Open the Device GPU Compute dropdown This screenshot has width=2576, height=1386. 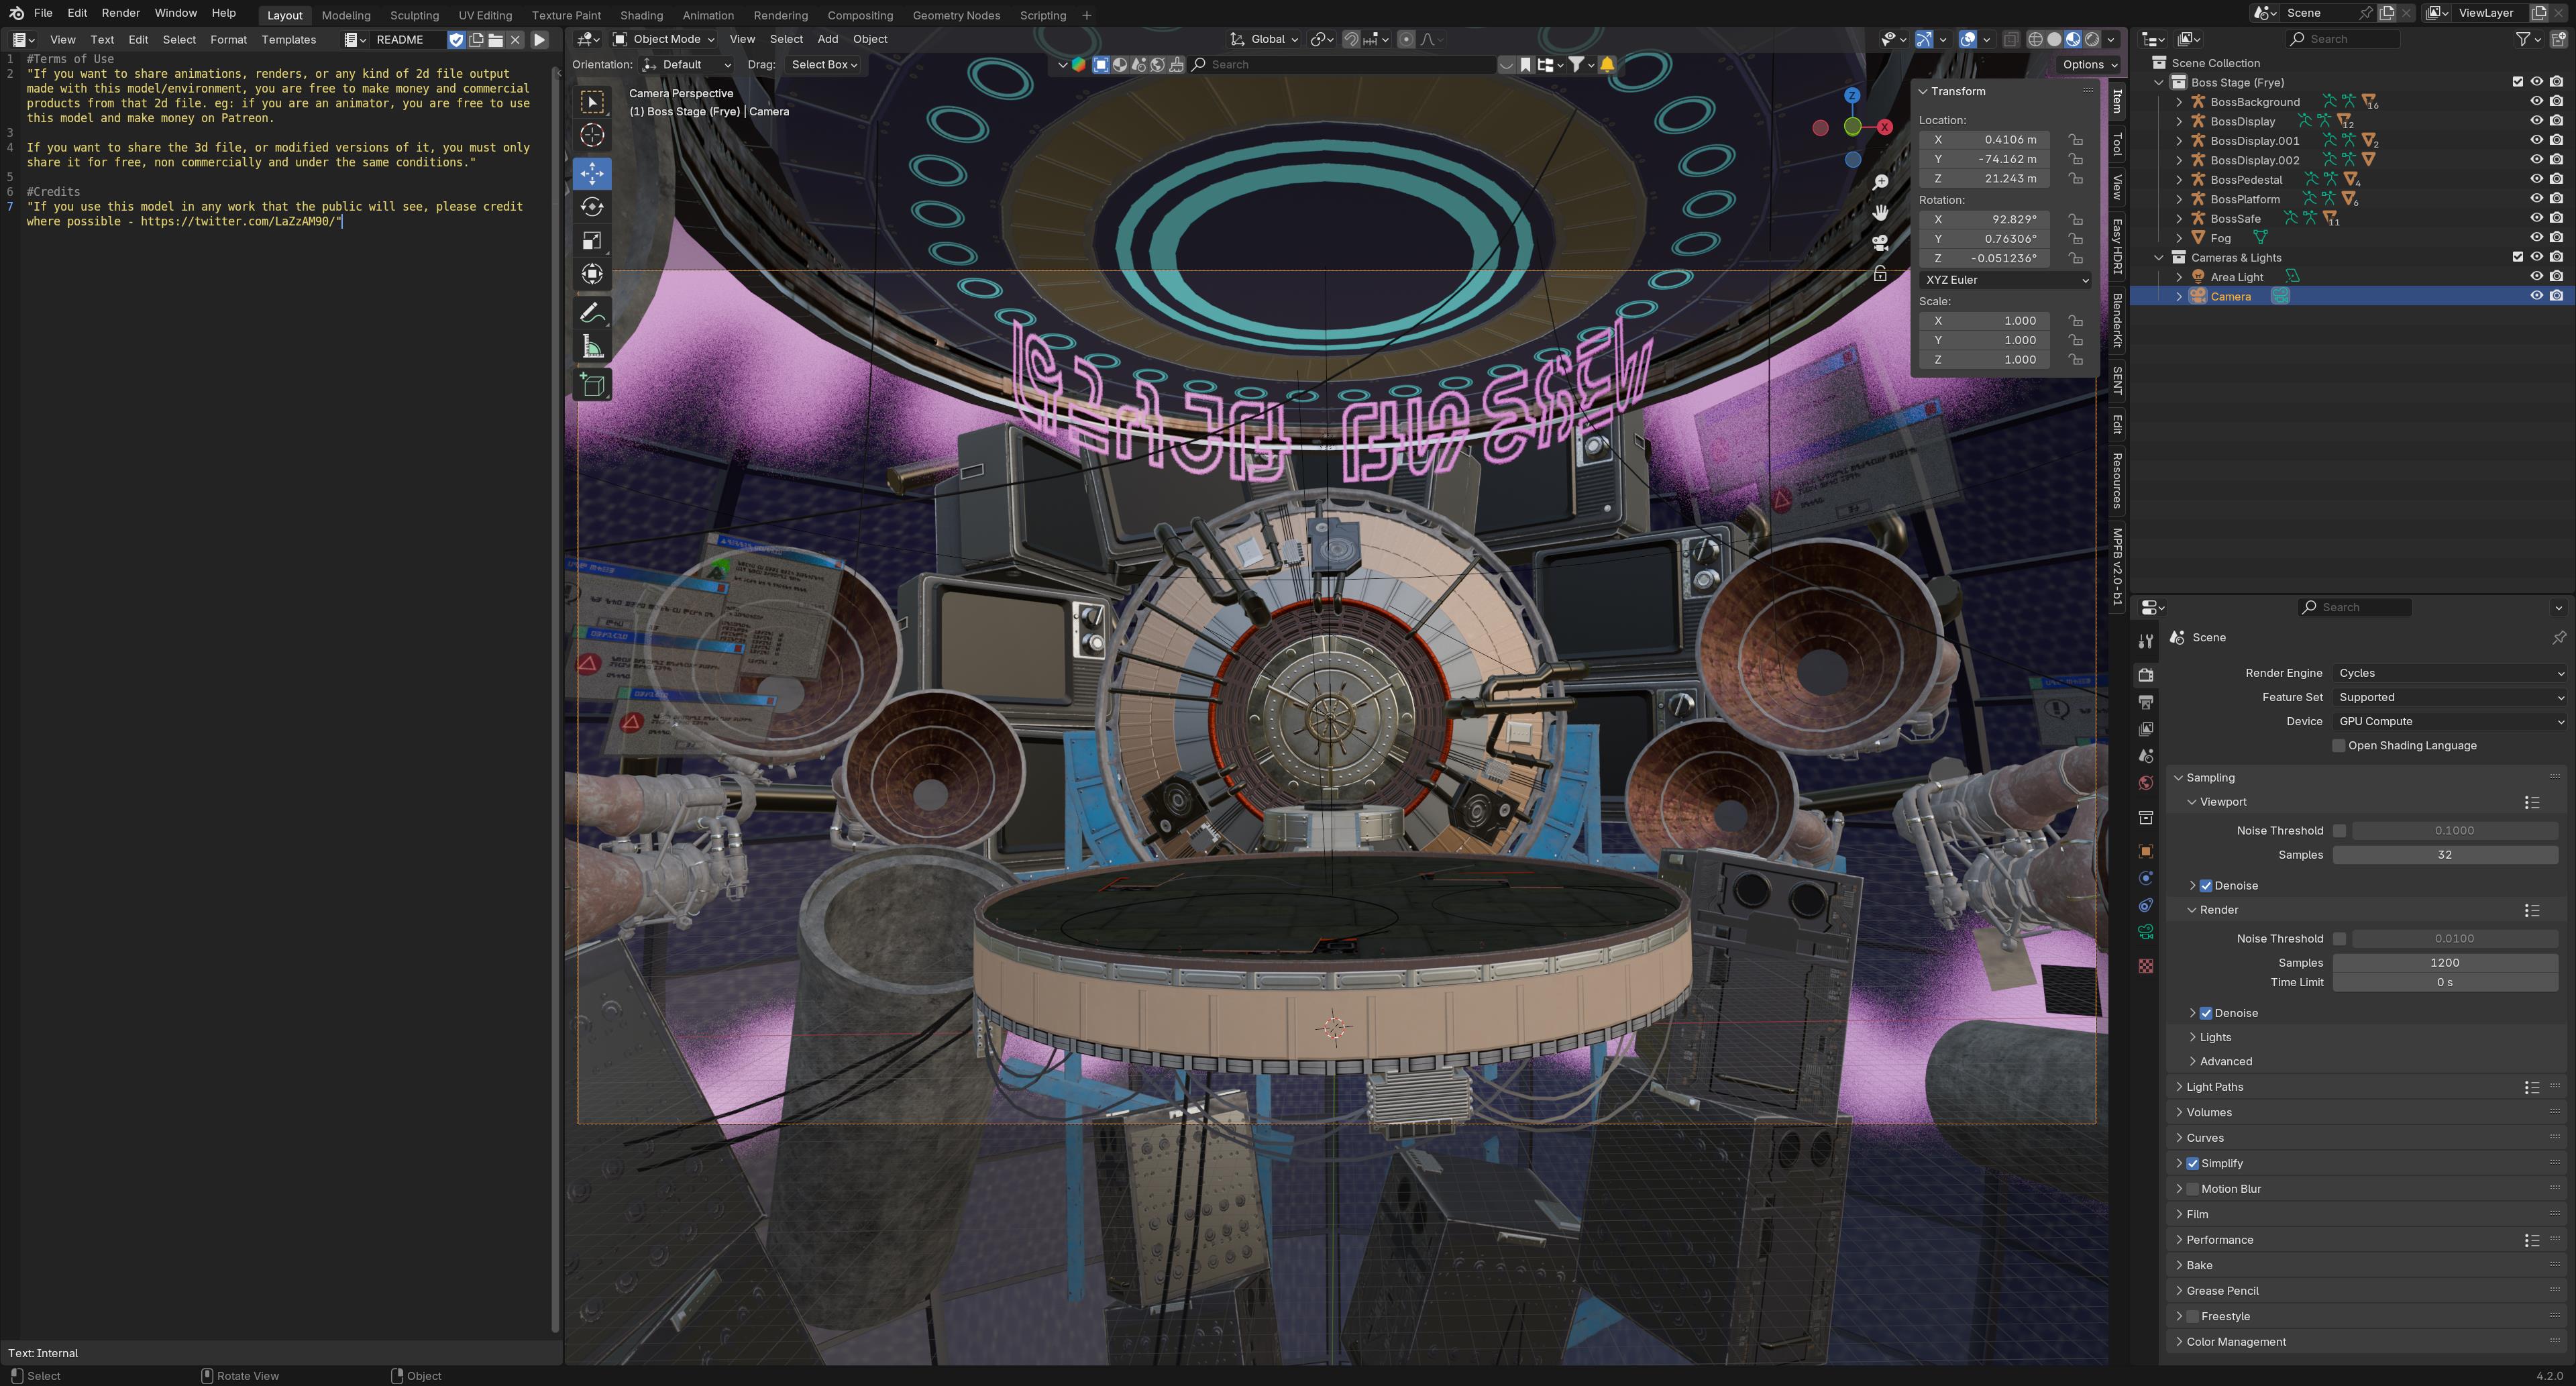pyautogui.click(x=2450, y=722)
